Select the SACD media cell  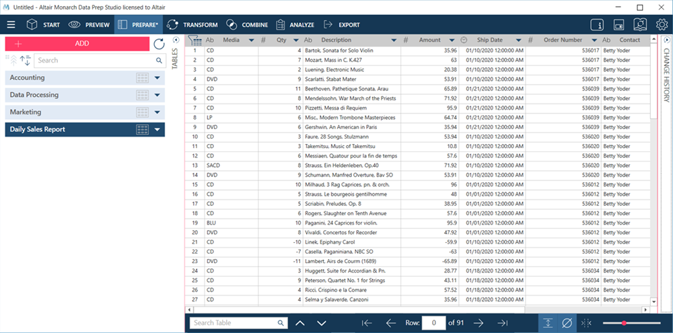pyautogui.click(x=232, y=165)
